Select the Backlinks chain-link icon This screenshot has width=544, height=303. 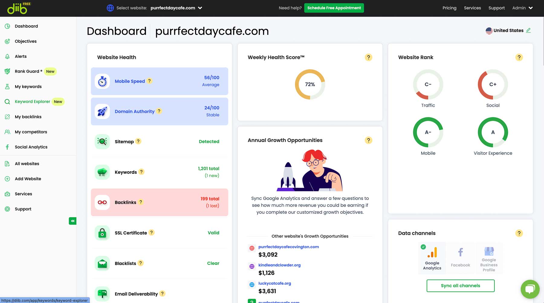(x=102, y=202)
